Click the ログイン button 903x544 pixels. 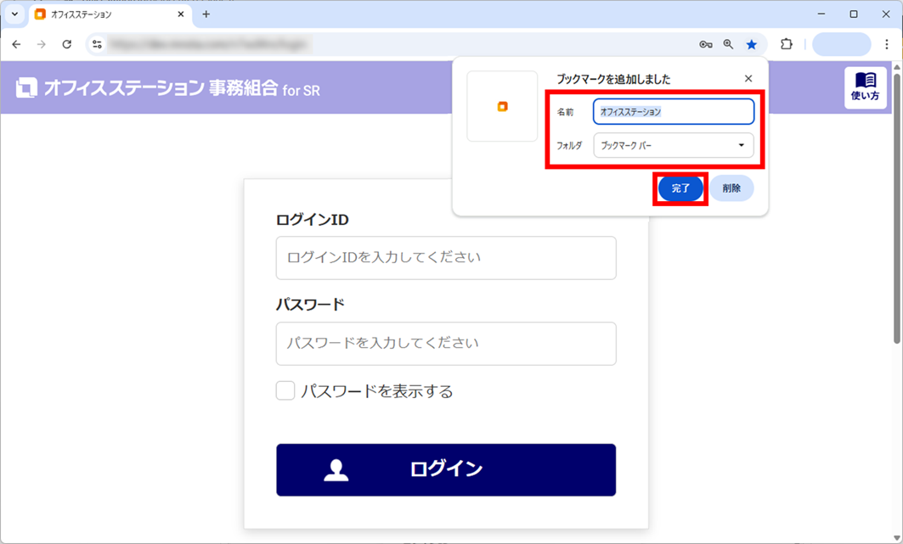tap(446, 470)
